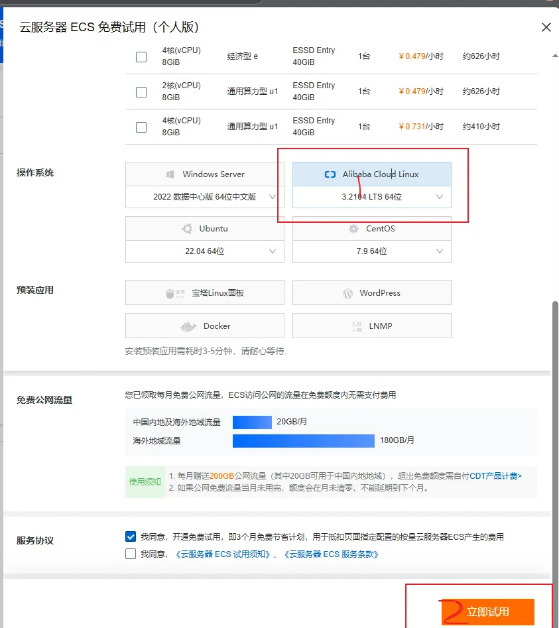Check the 2核 8GiB 通用算力型 u1 row
The image size is (559, 628).
tap(141, 92)
